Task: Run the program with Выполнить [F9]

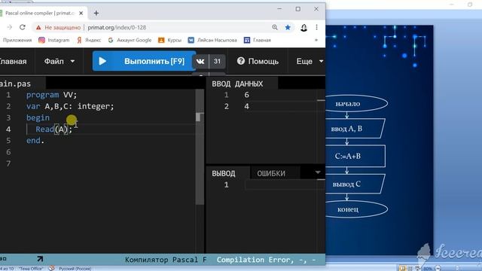Action: 144,61
